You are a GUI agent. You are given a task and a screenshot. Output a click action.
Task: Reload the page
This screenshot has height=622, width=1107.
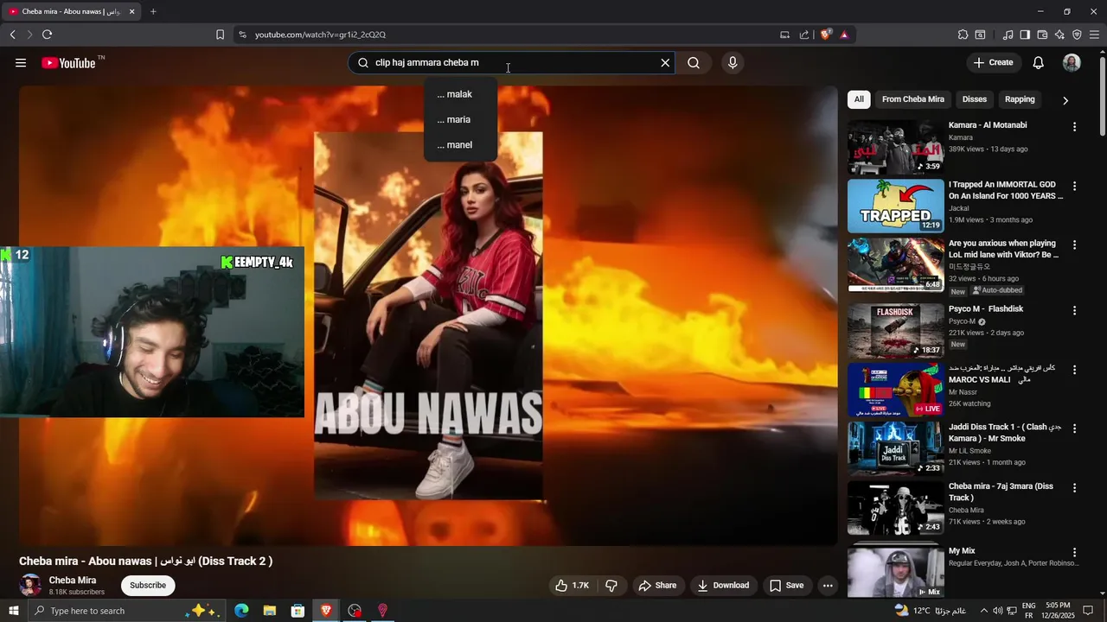(x=47, y=35)
